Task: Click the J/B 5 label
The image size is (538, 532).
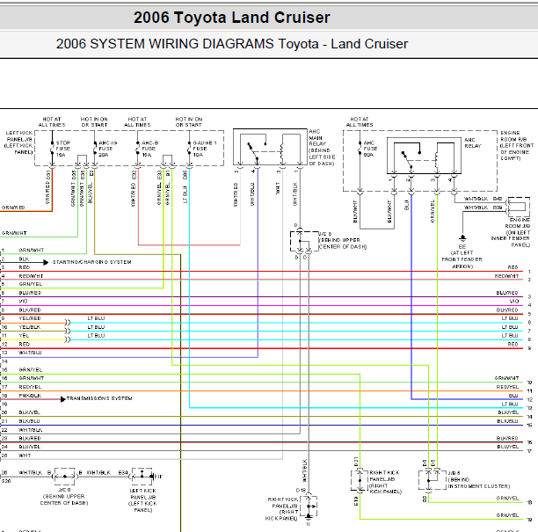Action: [x=454, y=473]
